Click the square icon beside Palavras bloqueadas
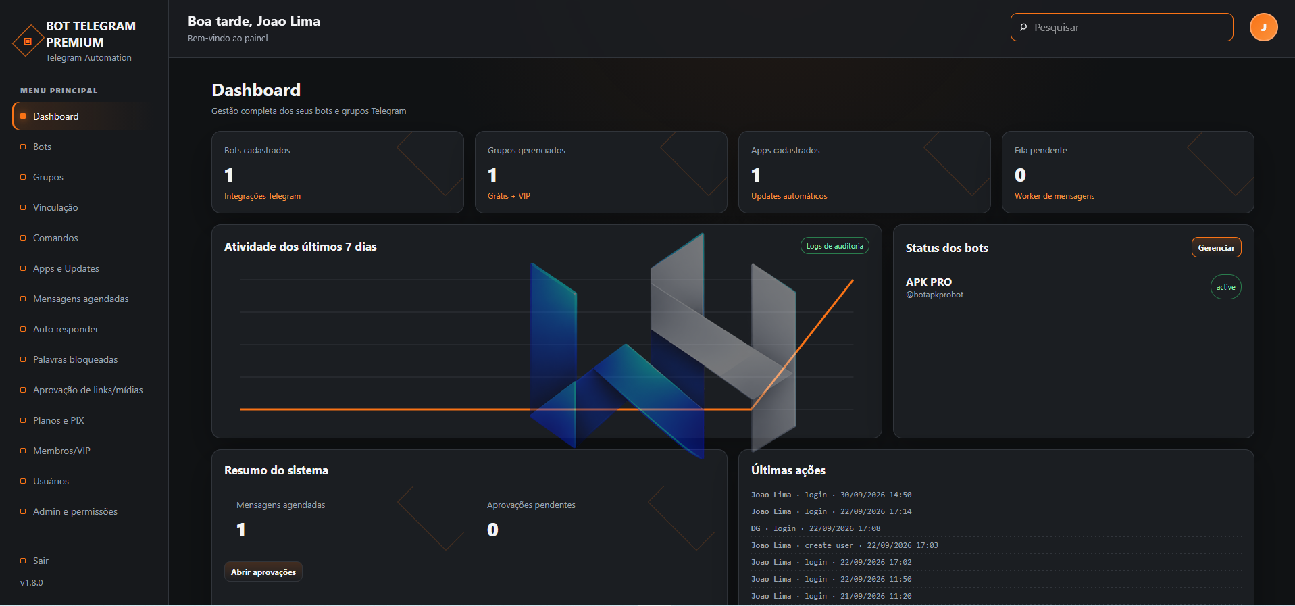 pos(23,359)
